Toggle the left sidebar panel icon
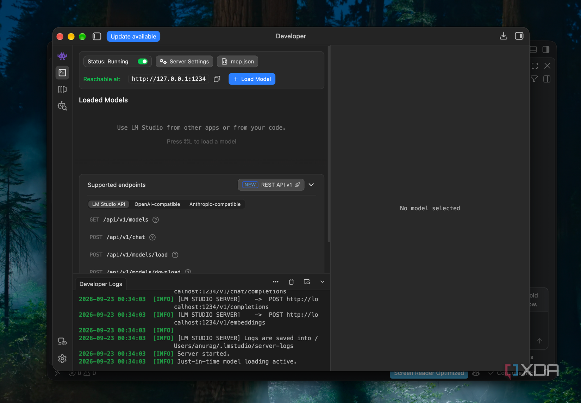581x403 pixels. [97, 36]
